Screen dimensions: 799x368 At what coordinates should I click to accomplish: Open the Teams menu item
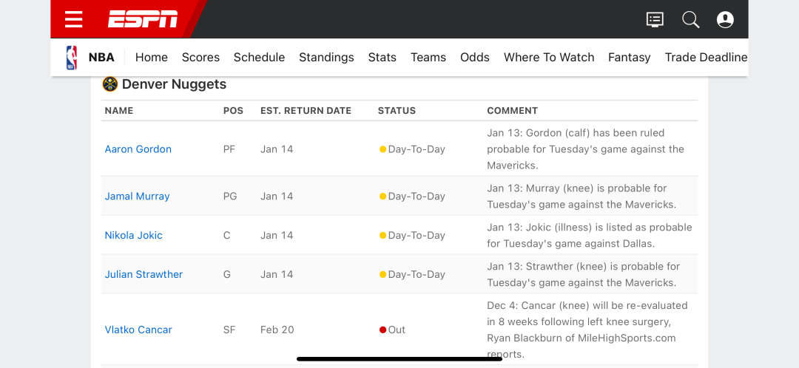pos(428,58)
